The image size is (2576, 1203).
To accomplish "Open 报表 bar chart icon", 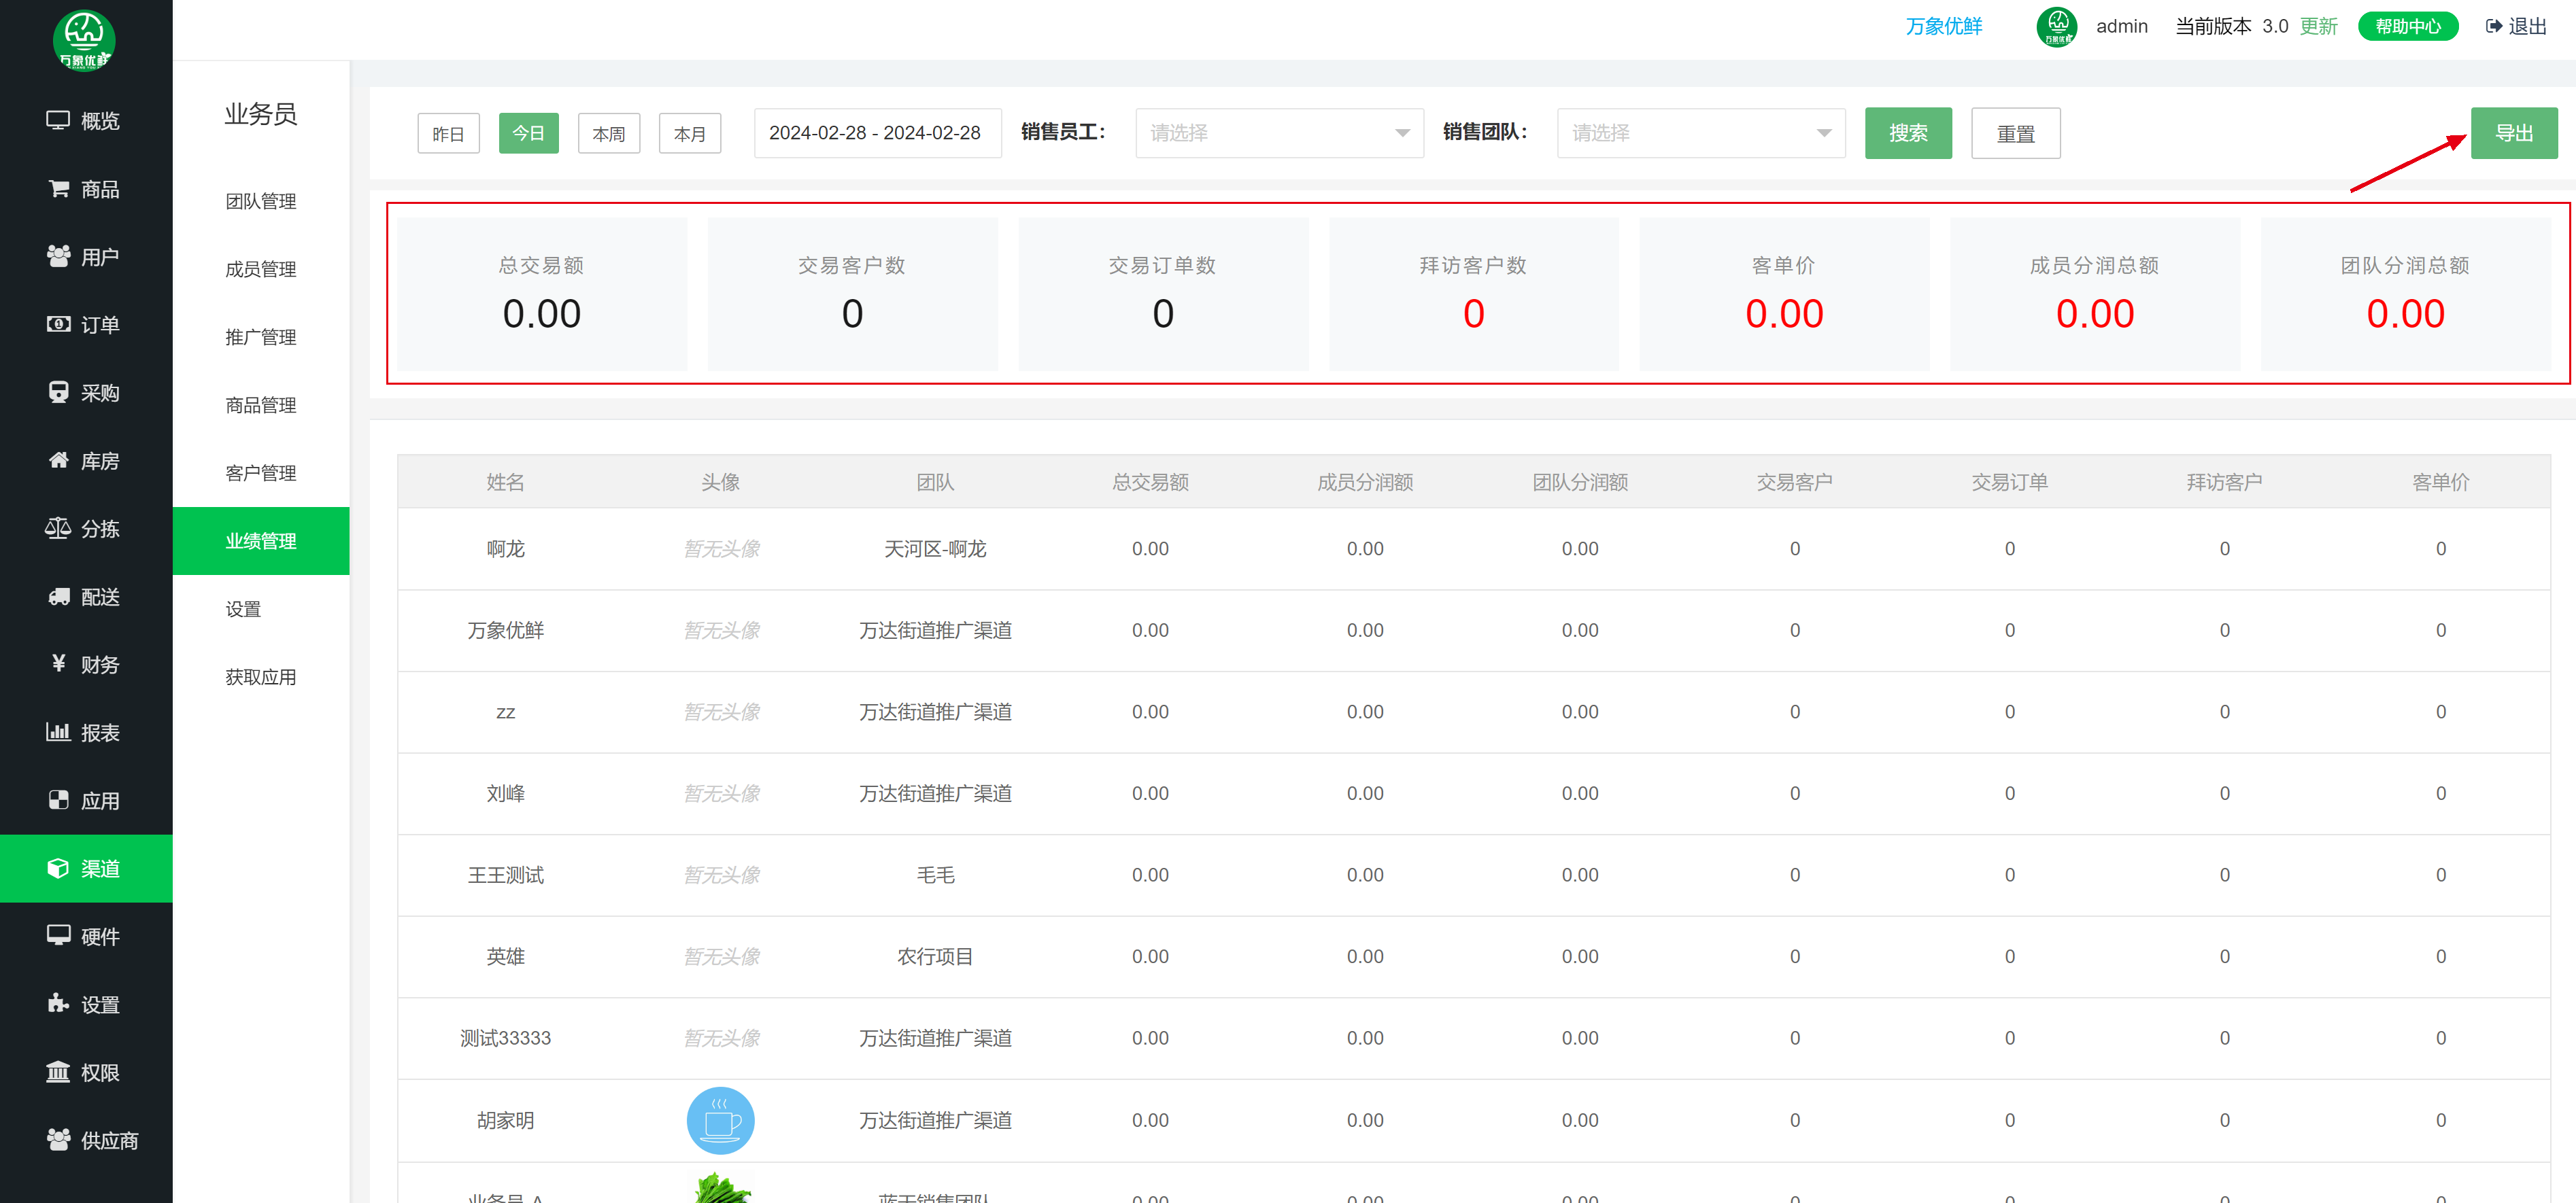I will point(58,731).
